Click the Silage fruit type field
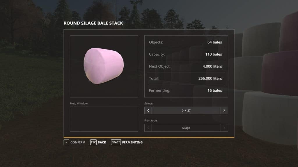This screenshot has height=167, width=298. click(x=186, y=128)
